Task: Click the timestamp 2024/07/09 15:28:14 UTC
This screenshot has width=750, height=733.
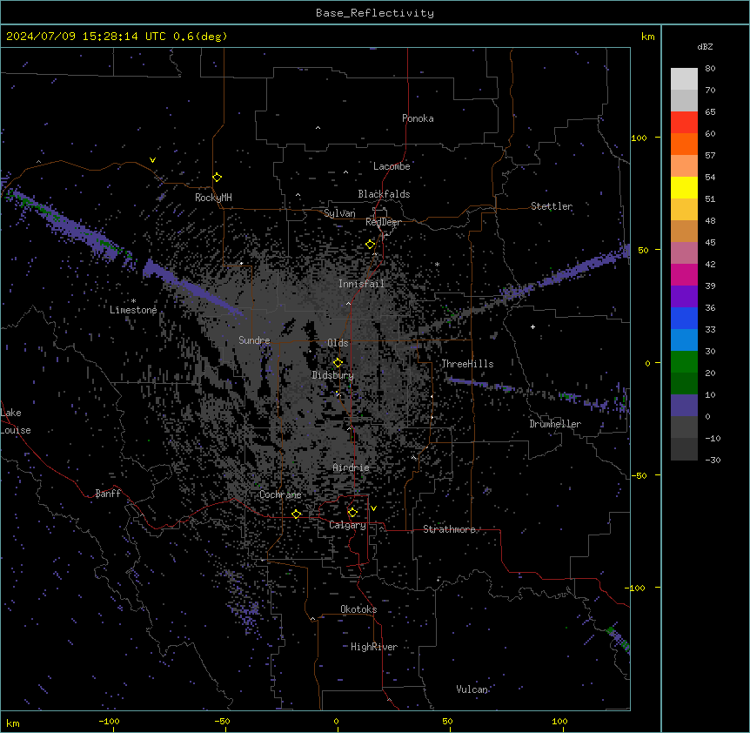Action: pos(86,37)
